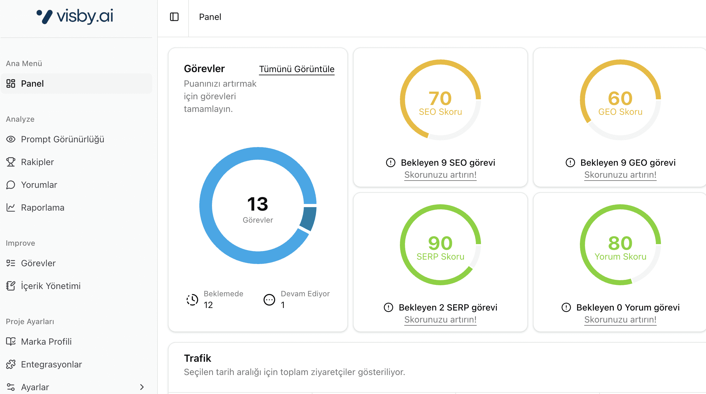Click Skorunuzu artırın under SERP görevi
The width and height of the screenshot is (706, 394).
click(x=440, y=319)
